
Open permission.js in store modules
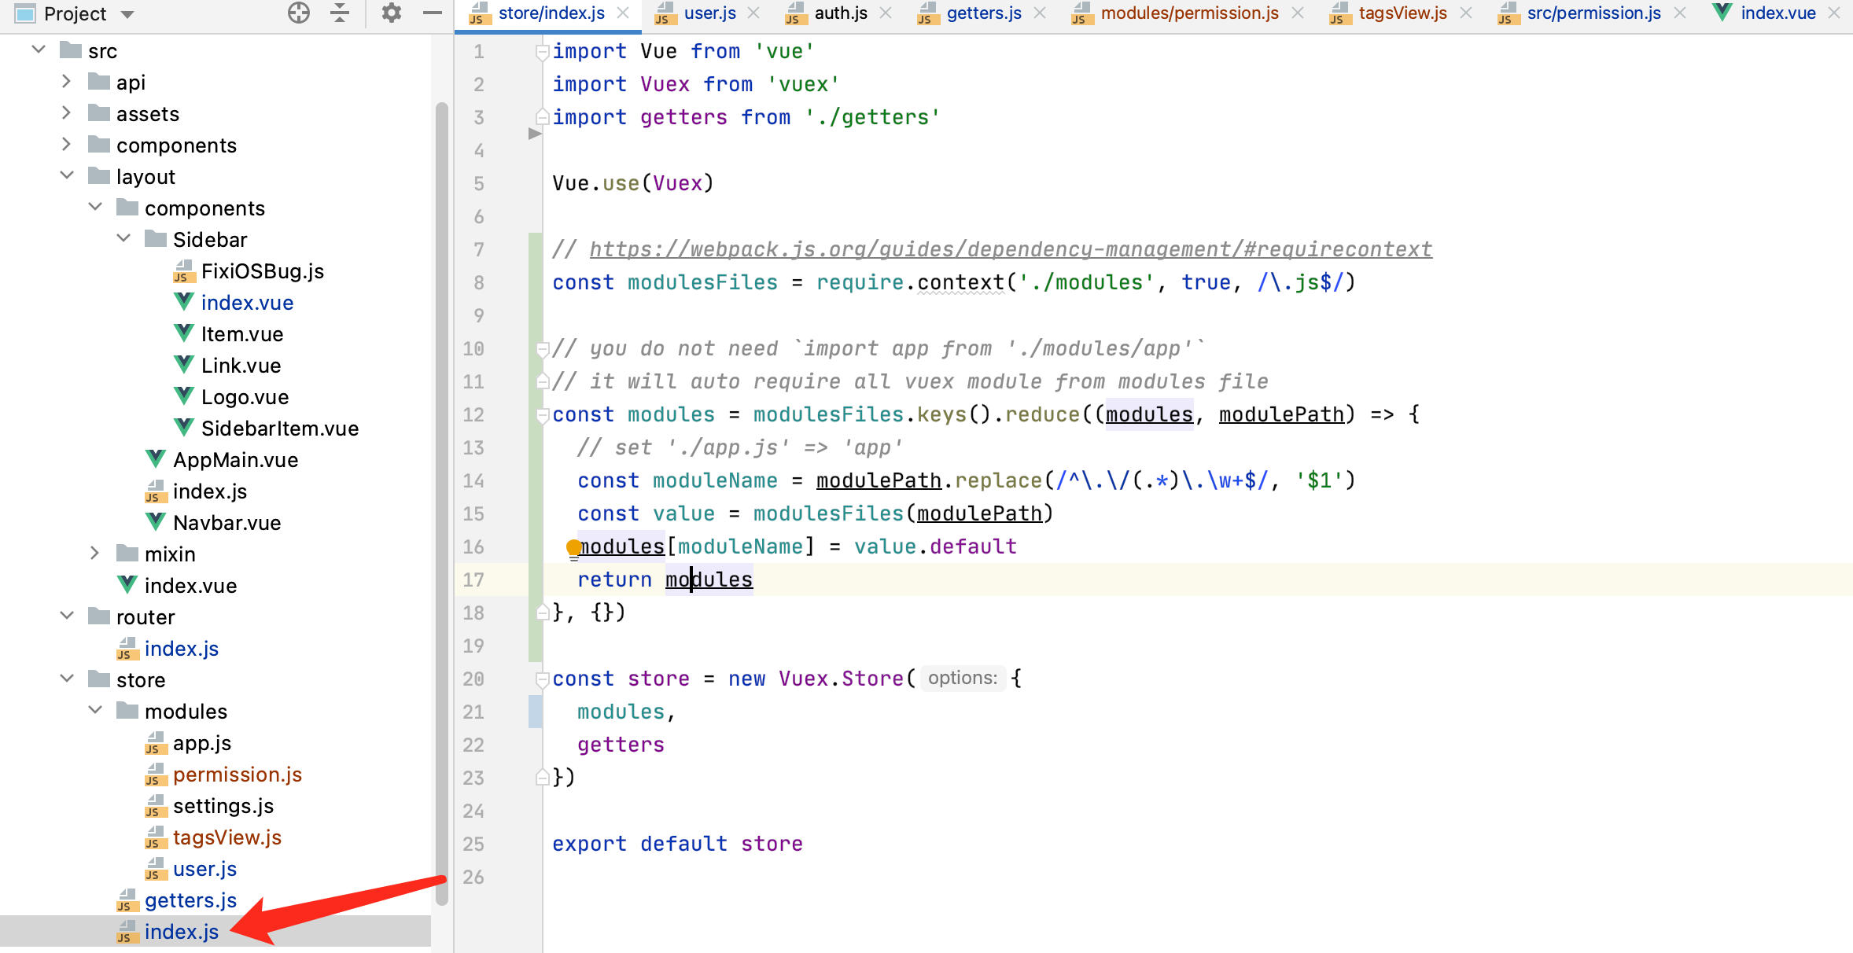pyautogui.click(x=237, y=775)
